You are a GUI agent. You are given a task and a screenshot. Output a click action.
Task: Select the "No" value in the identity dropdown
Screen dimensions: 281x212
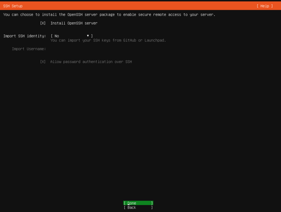pyautogui.click(x=57, y=36)
